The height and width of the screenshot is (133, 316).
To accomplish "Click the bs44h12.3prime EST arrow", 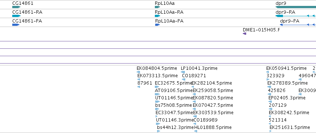I will 159,131.
